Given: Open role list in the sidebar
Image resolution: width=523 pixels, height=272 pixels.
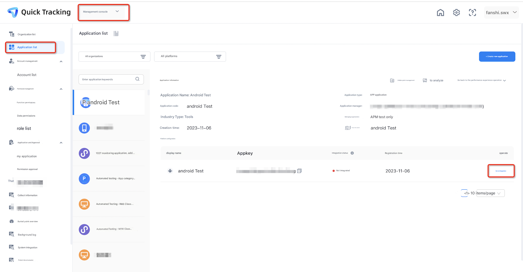Looking at the screenshot, I should pyautogui.click(x=24, y=129).
